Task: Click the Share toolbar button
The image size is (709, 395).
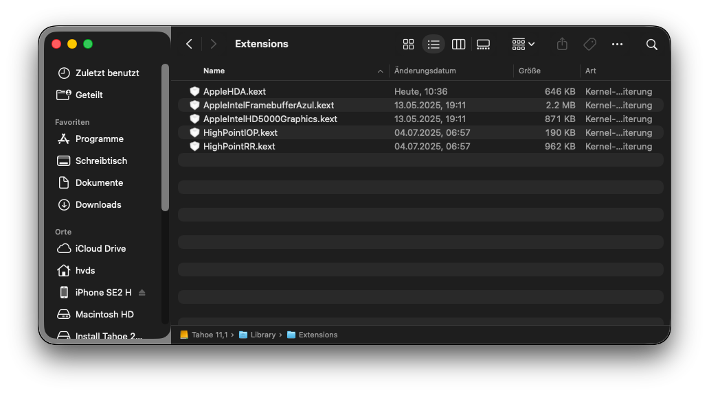Action: pos(562,44)
